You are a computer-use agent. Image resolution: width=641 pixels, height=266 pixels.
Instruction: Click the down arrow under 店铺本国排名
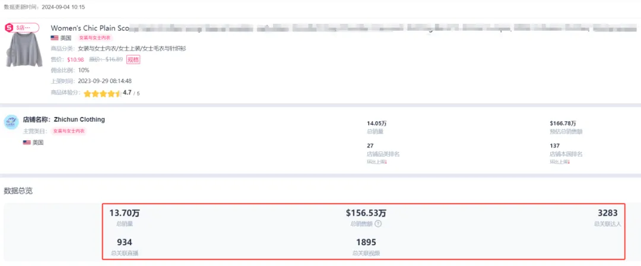coord(569,161)
